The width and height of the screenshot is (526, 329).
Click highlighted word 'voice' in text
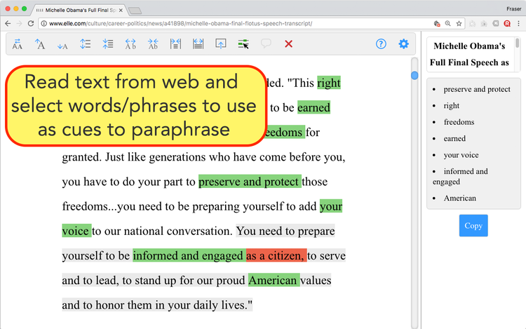(x=76, y=231)
